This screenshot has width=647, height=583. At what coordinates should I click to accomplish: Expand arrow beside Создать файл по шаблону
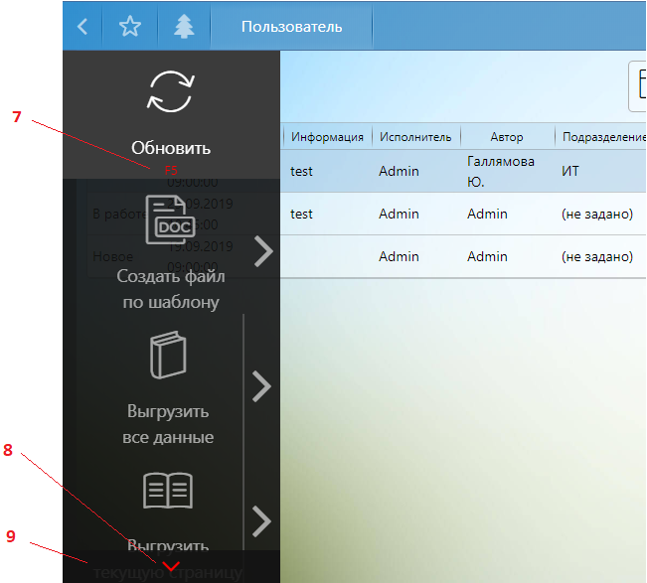point(262,251)
